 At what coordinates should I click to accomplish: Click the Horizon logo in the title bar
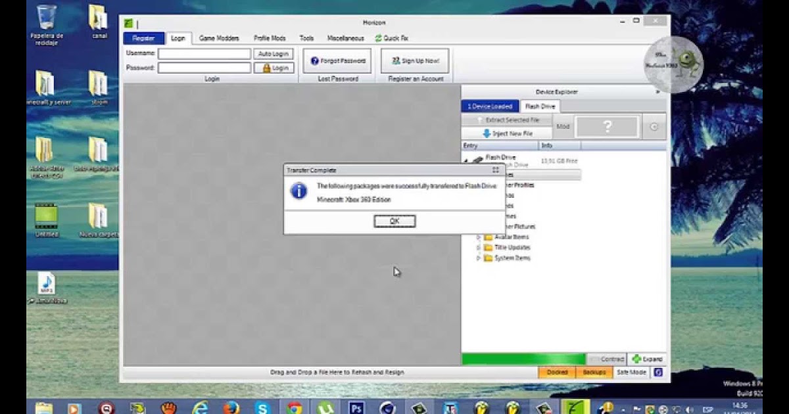click(129, 23)
